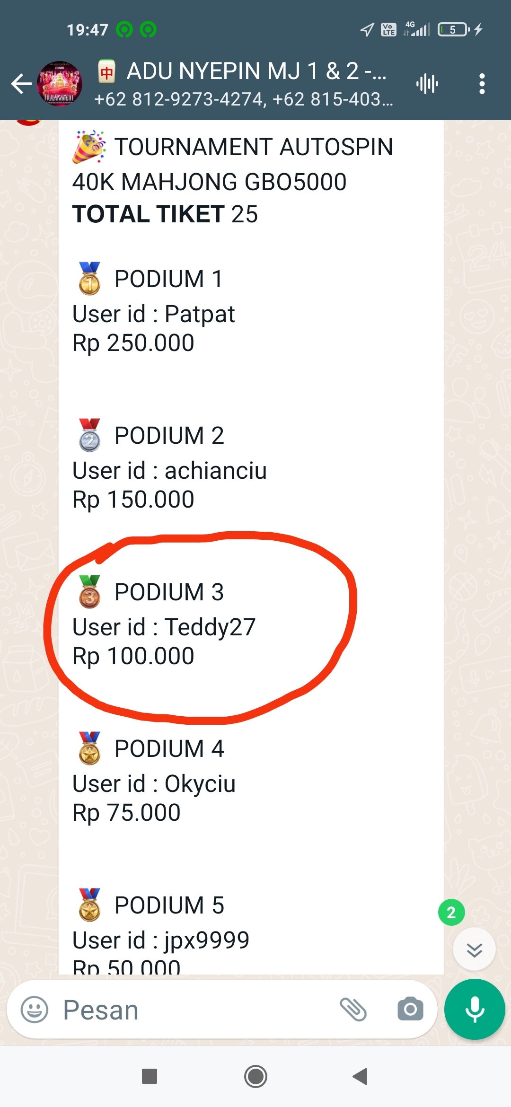Viewport: 511px width, 1107px height.
Task: Tap the unread count badge showing 2
Action: click(451, 912)
